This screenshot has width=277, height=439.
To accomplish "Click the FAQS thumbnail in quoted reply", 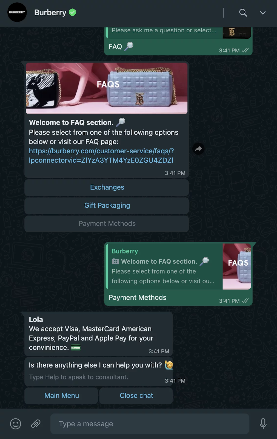I will 237,266.
